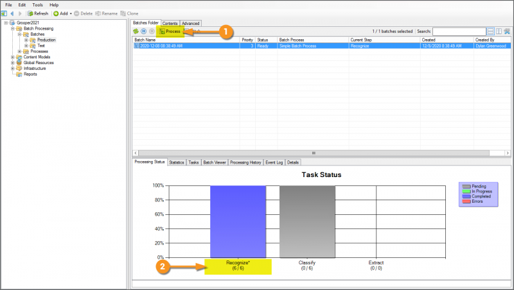Expand the Global Resources node
514x290 pixels.
click(13, 62)
